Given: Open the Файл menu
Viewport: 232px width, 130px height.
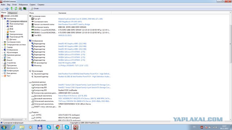Looking at the screenshot, I should click(x=3, y=5).
